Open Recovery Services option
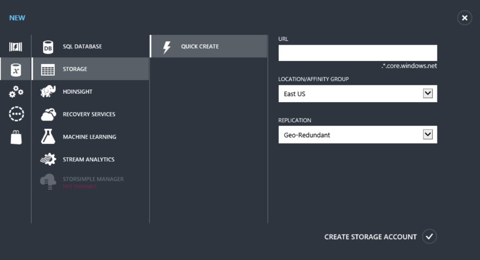480x260 pixels. 91,114
